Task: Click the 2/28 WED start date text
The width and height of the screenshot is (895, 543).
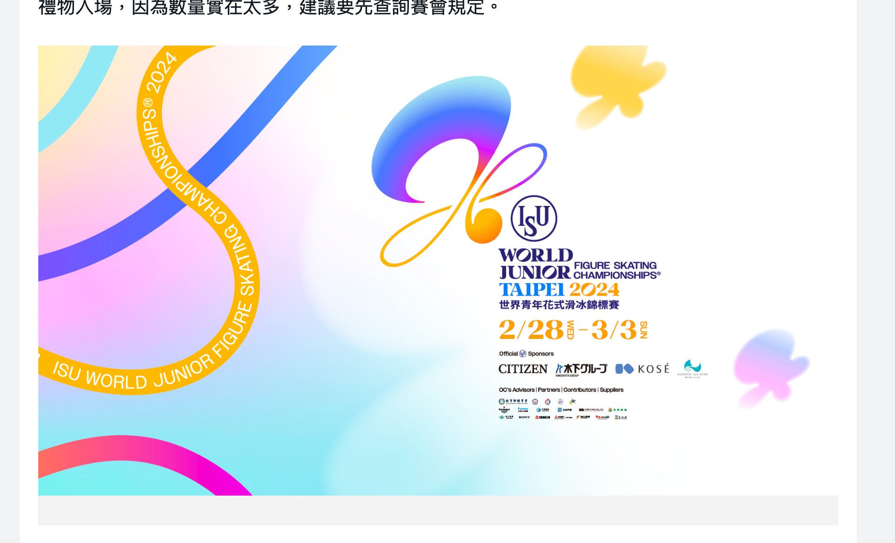Action: tap(536, 330)
